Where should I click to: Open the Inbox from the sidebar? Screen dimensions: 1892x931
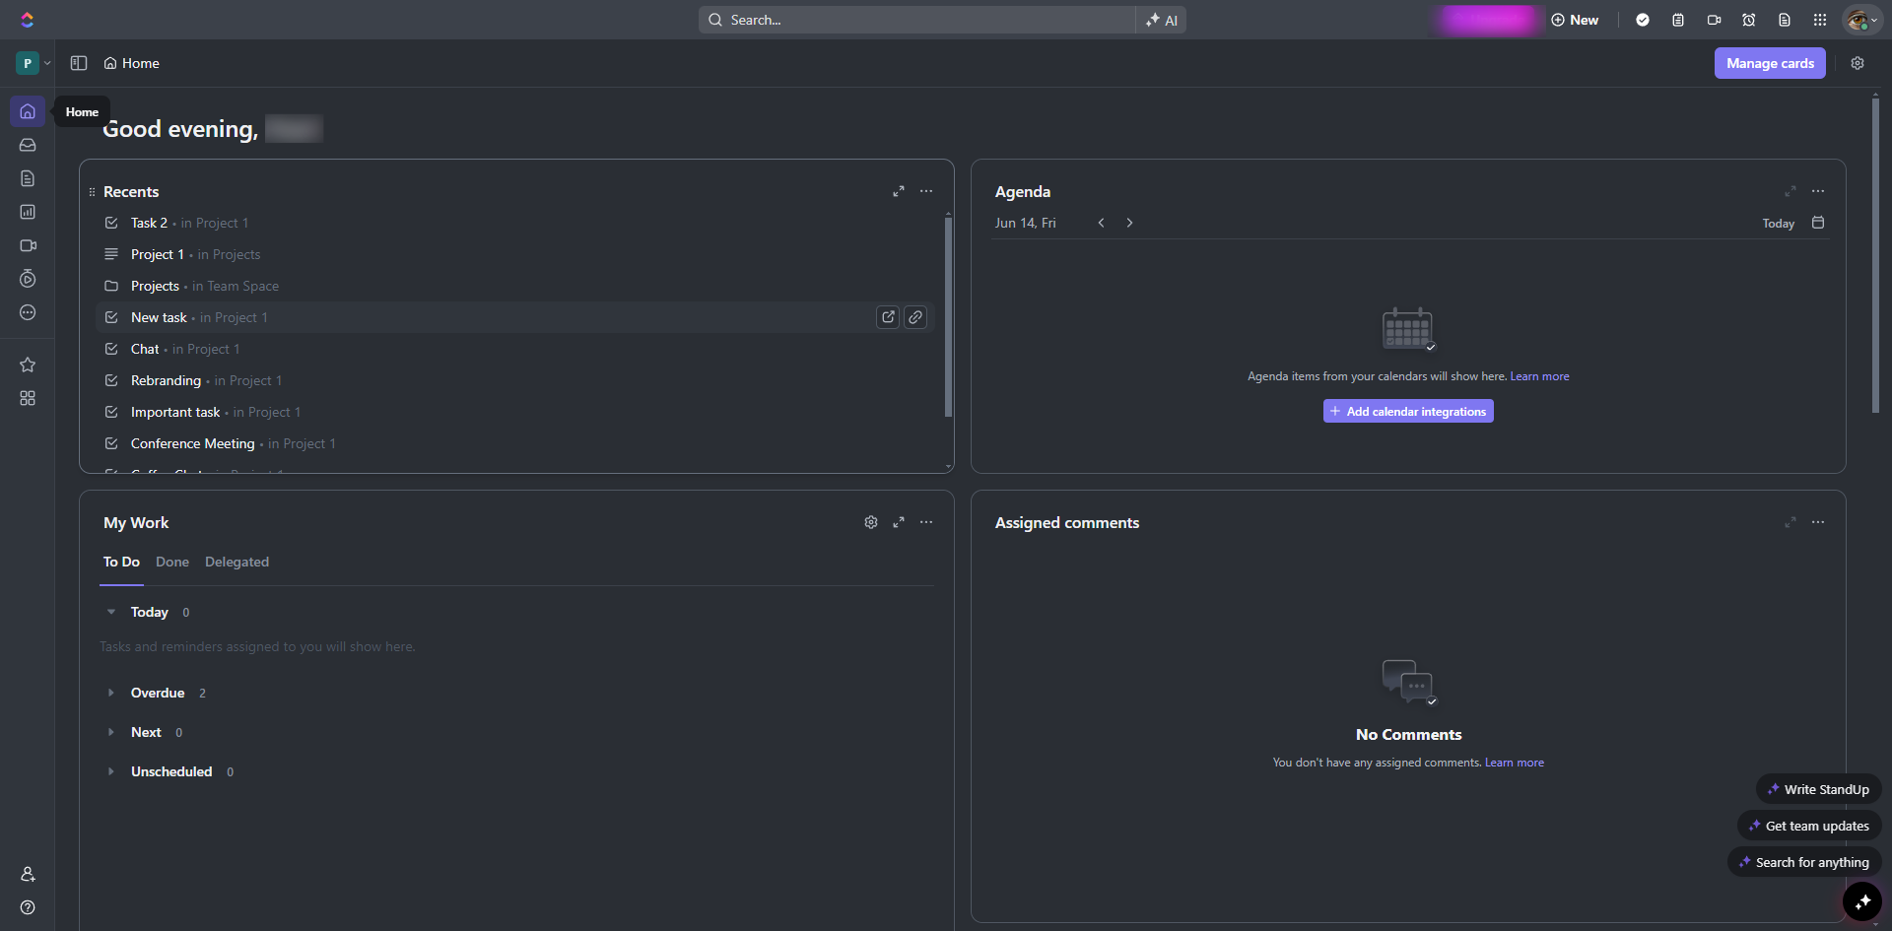coord(28,145)
